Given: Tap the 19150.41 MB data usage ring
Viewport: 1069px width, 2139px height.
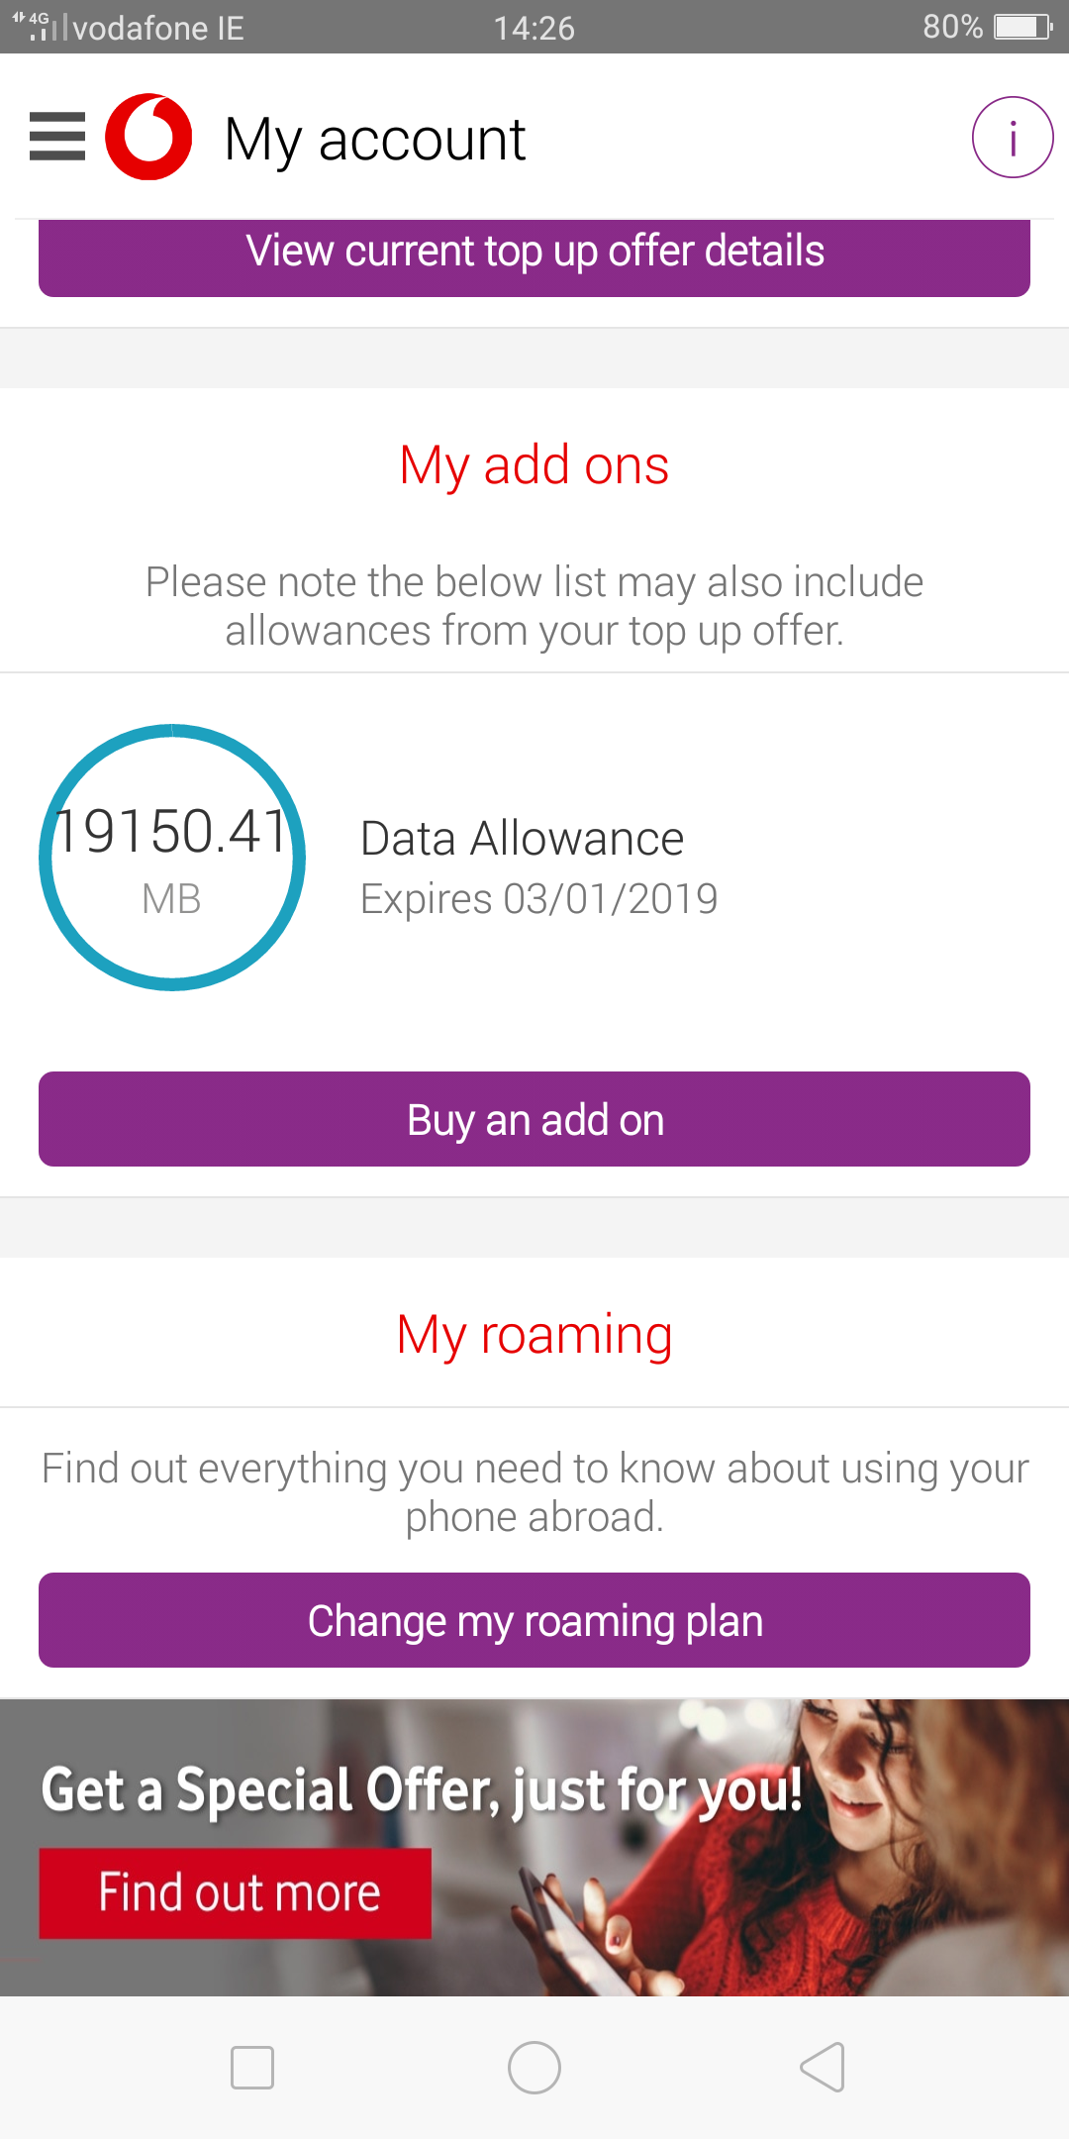Looking at the screenshot, I should coord(172,858).
